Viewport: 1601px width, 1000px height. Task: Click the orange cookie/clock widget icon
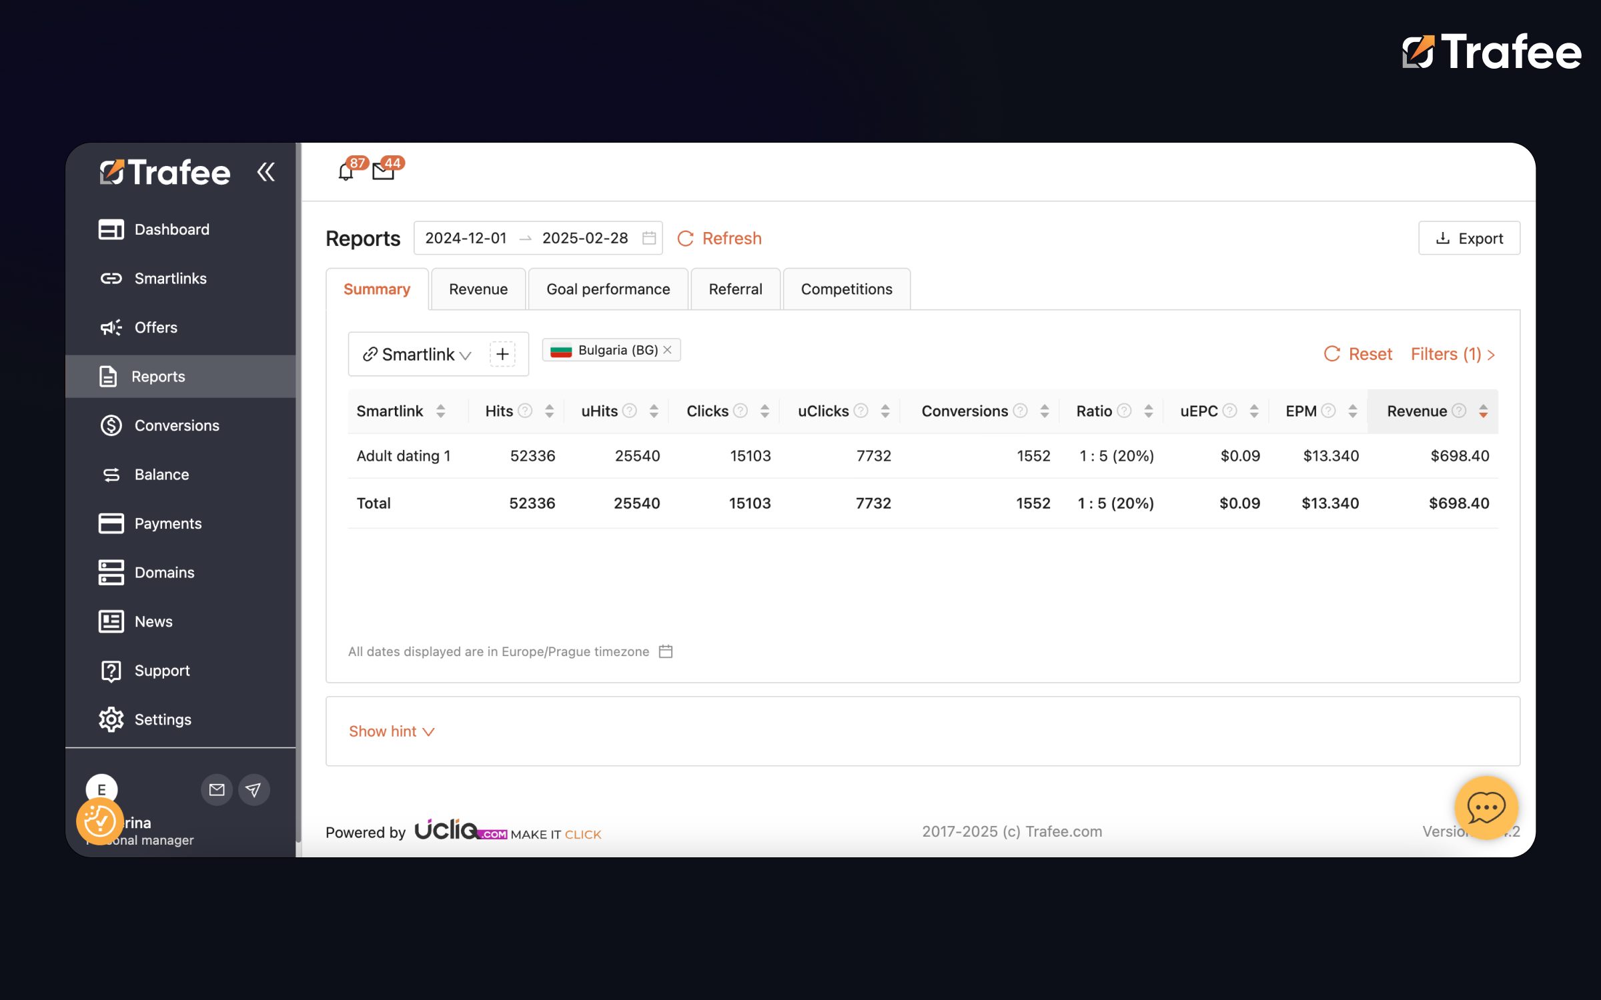coord(100,821)
